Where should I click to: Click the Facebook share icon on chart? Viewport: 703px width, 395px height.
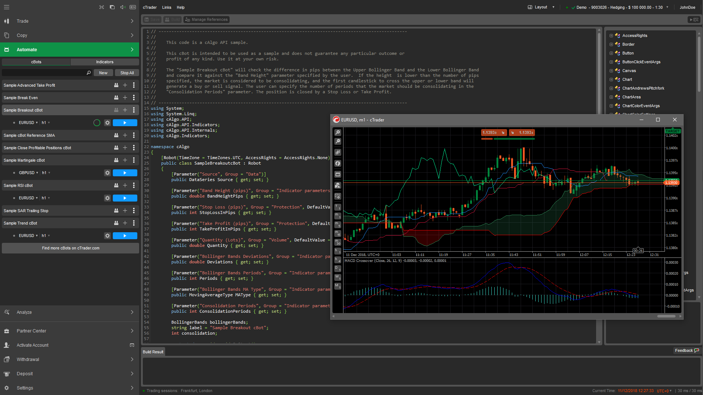pyautogui.click(x=338, y=163)
